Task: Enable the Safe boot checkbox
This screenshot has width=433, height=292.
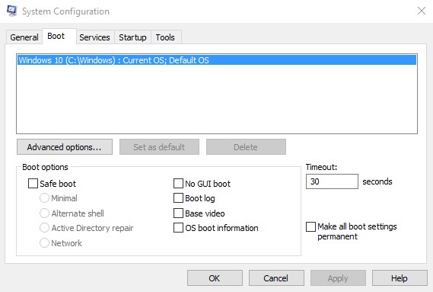Action: pos(33,183)
